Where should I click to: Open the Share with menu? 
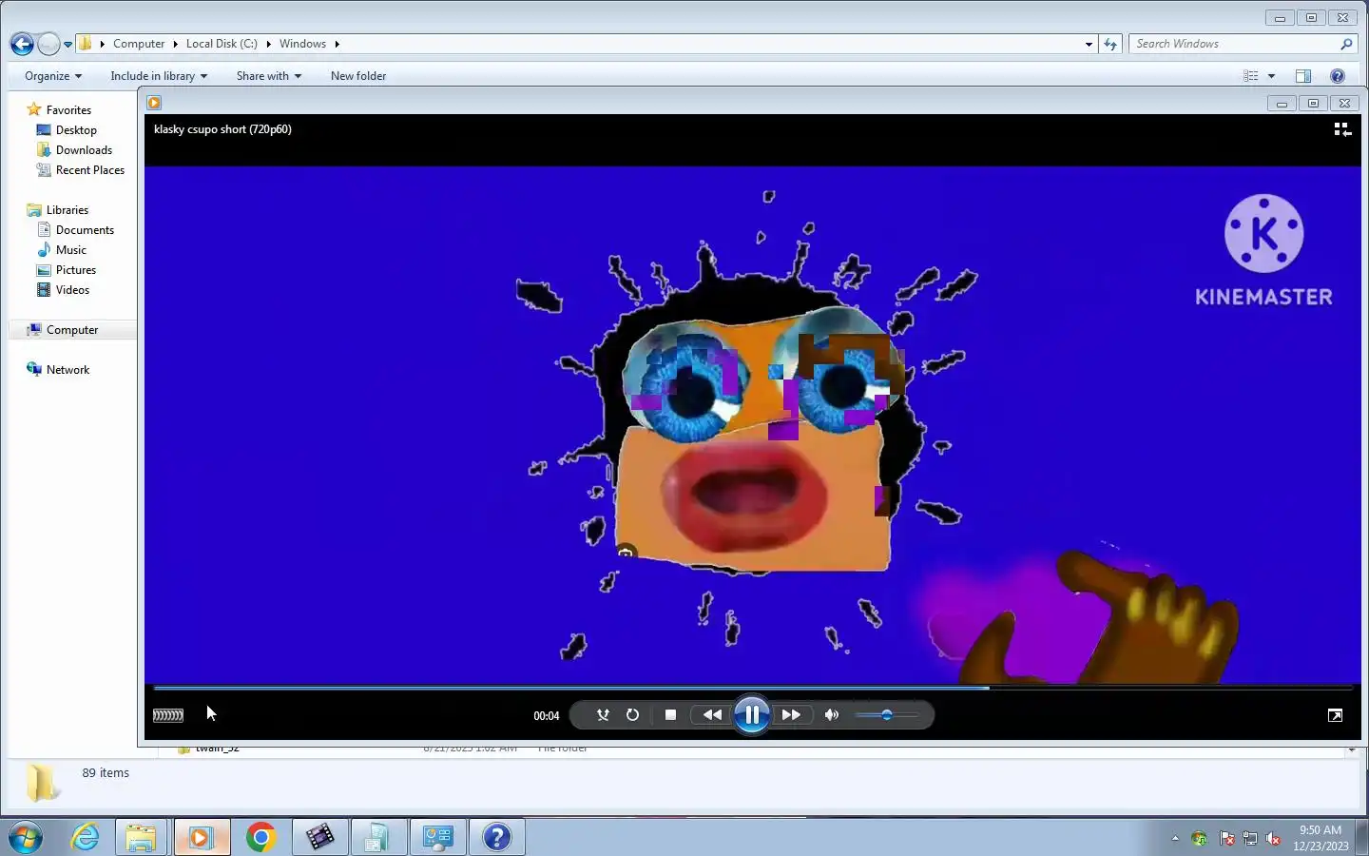pos(269,76)
